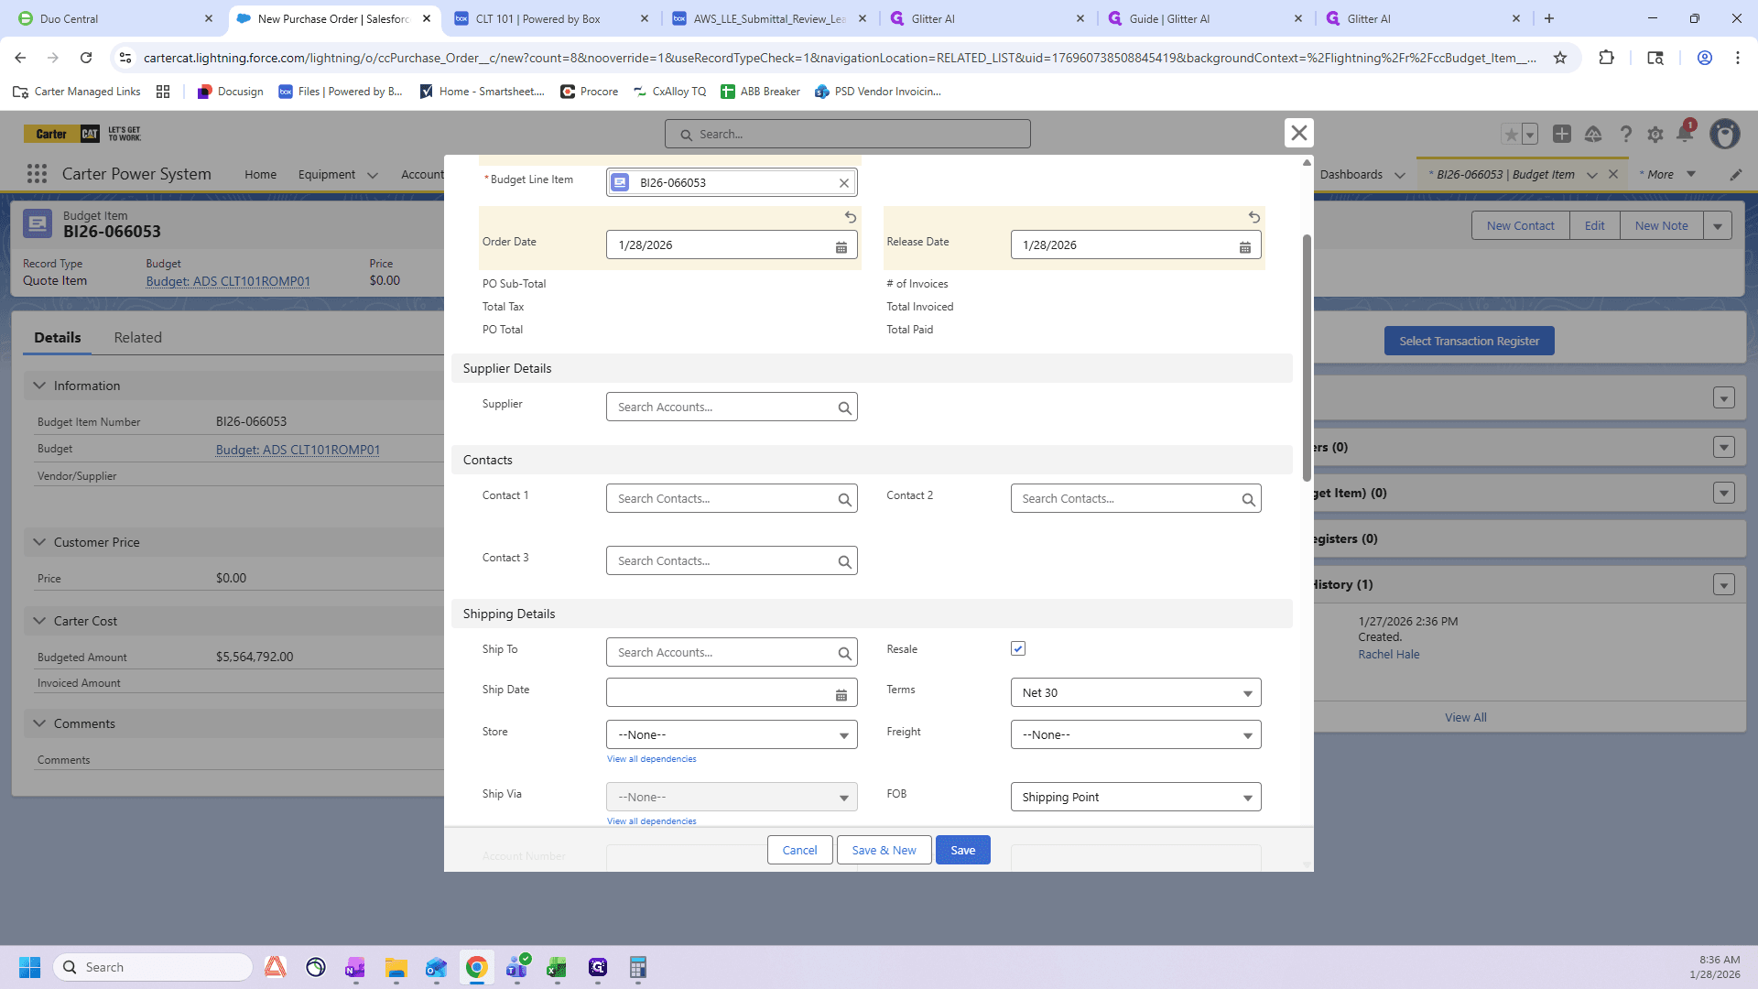Open the FOB Shipping Point dropdown

pyautogui.click(x=1135, y=797)
